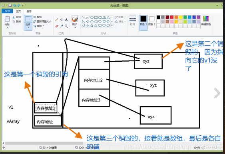225x154 pixels.
Task: Choose the Right triangle shape
Action: point(84,21)
